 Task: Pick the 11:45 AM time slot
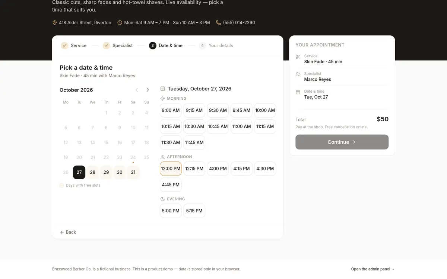194,142
